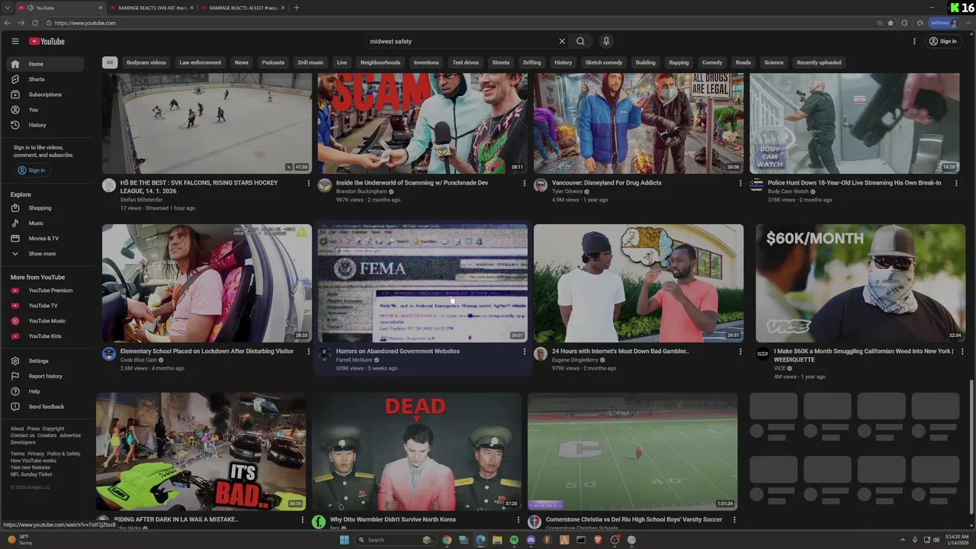
Task: Open options menu for Vancouver Disneyland video
Action: pyautogui.click(x=740, y=183)
